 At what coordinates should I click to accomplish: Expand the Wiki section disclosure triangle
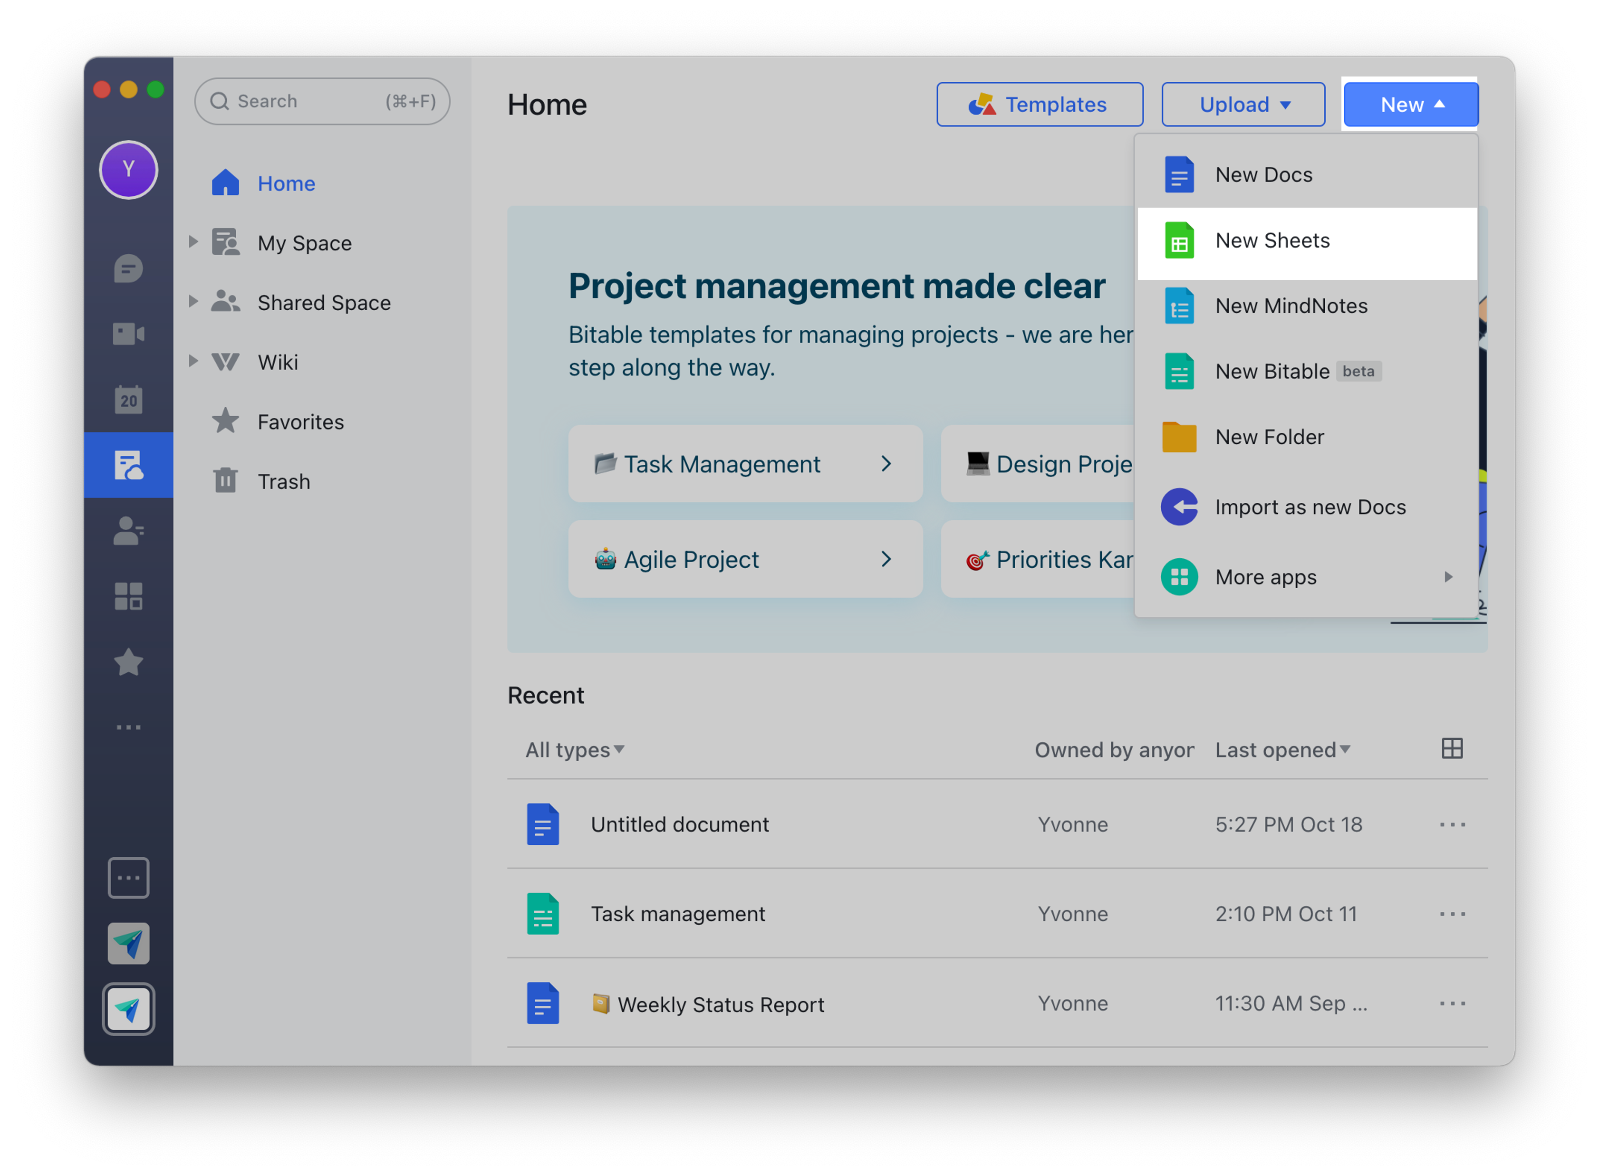click(x=193, y=362)
